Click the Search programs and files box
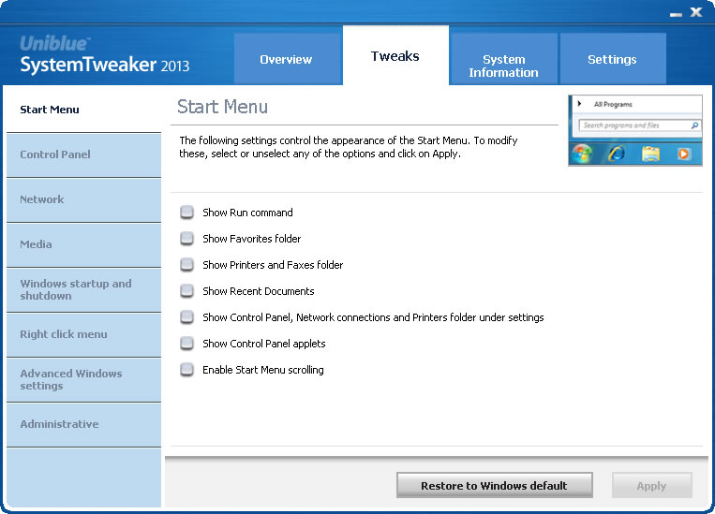The height and width of the screenshot is (514, 715). point(639,125)
